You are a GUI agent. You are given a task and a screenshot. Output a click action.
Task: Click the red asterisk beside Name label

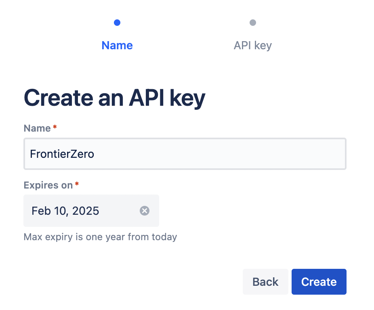point(55,128)
